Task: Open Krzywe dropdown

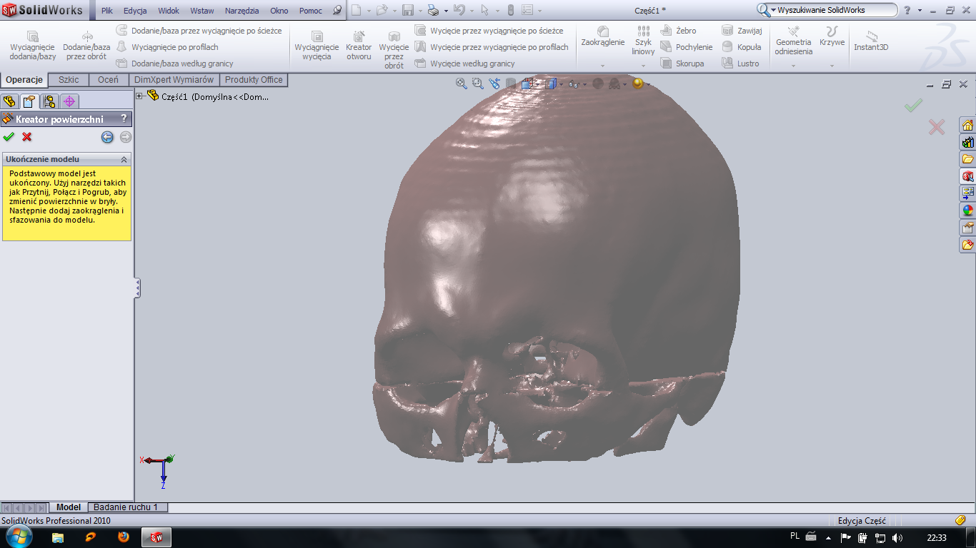Action: pos(832,66)
